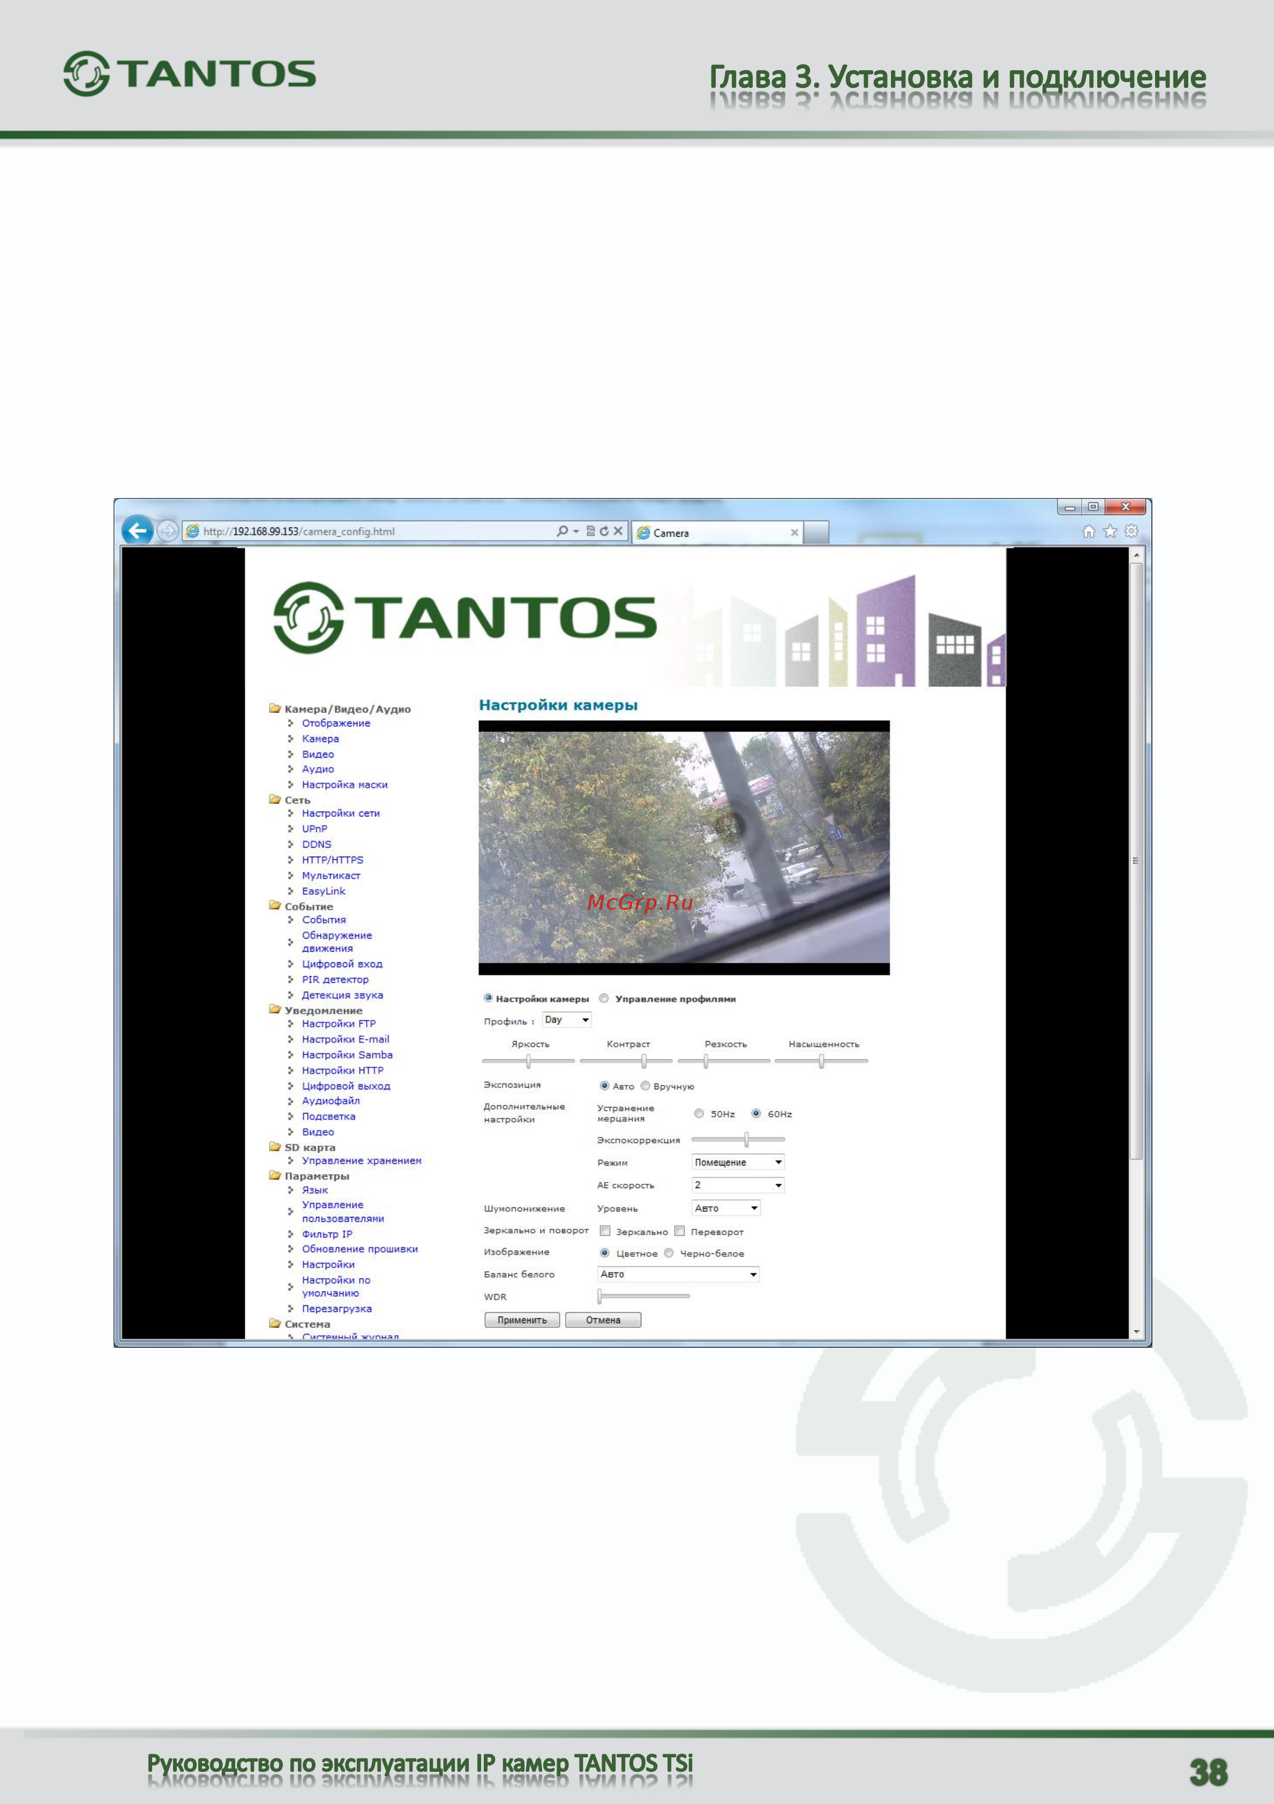The width and height of the screenshot is (1274, 1804).
Task: Click the browser Back arrow button
Action: [137, 530]
